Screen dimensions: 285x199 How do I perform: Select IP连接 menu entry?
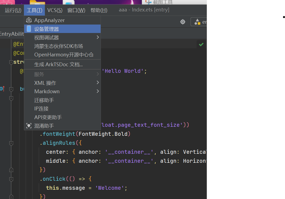click(62, 108)
